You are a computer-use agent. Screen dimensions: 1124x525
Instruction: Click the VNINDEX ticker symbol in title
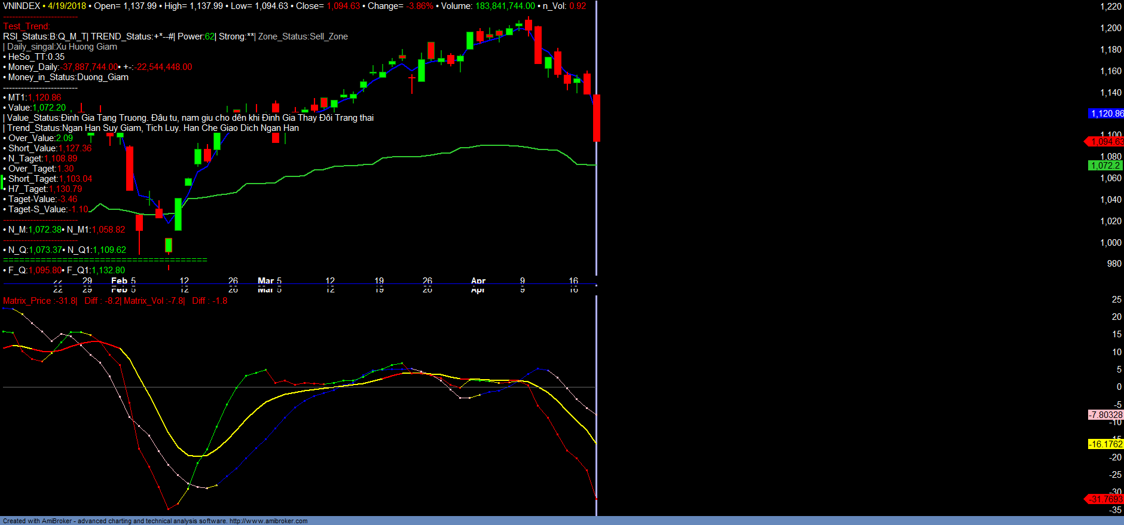pos(22,6)
